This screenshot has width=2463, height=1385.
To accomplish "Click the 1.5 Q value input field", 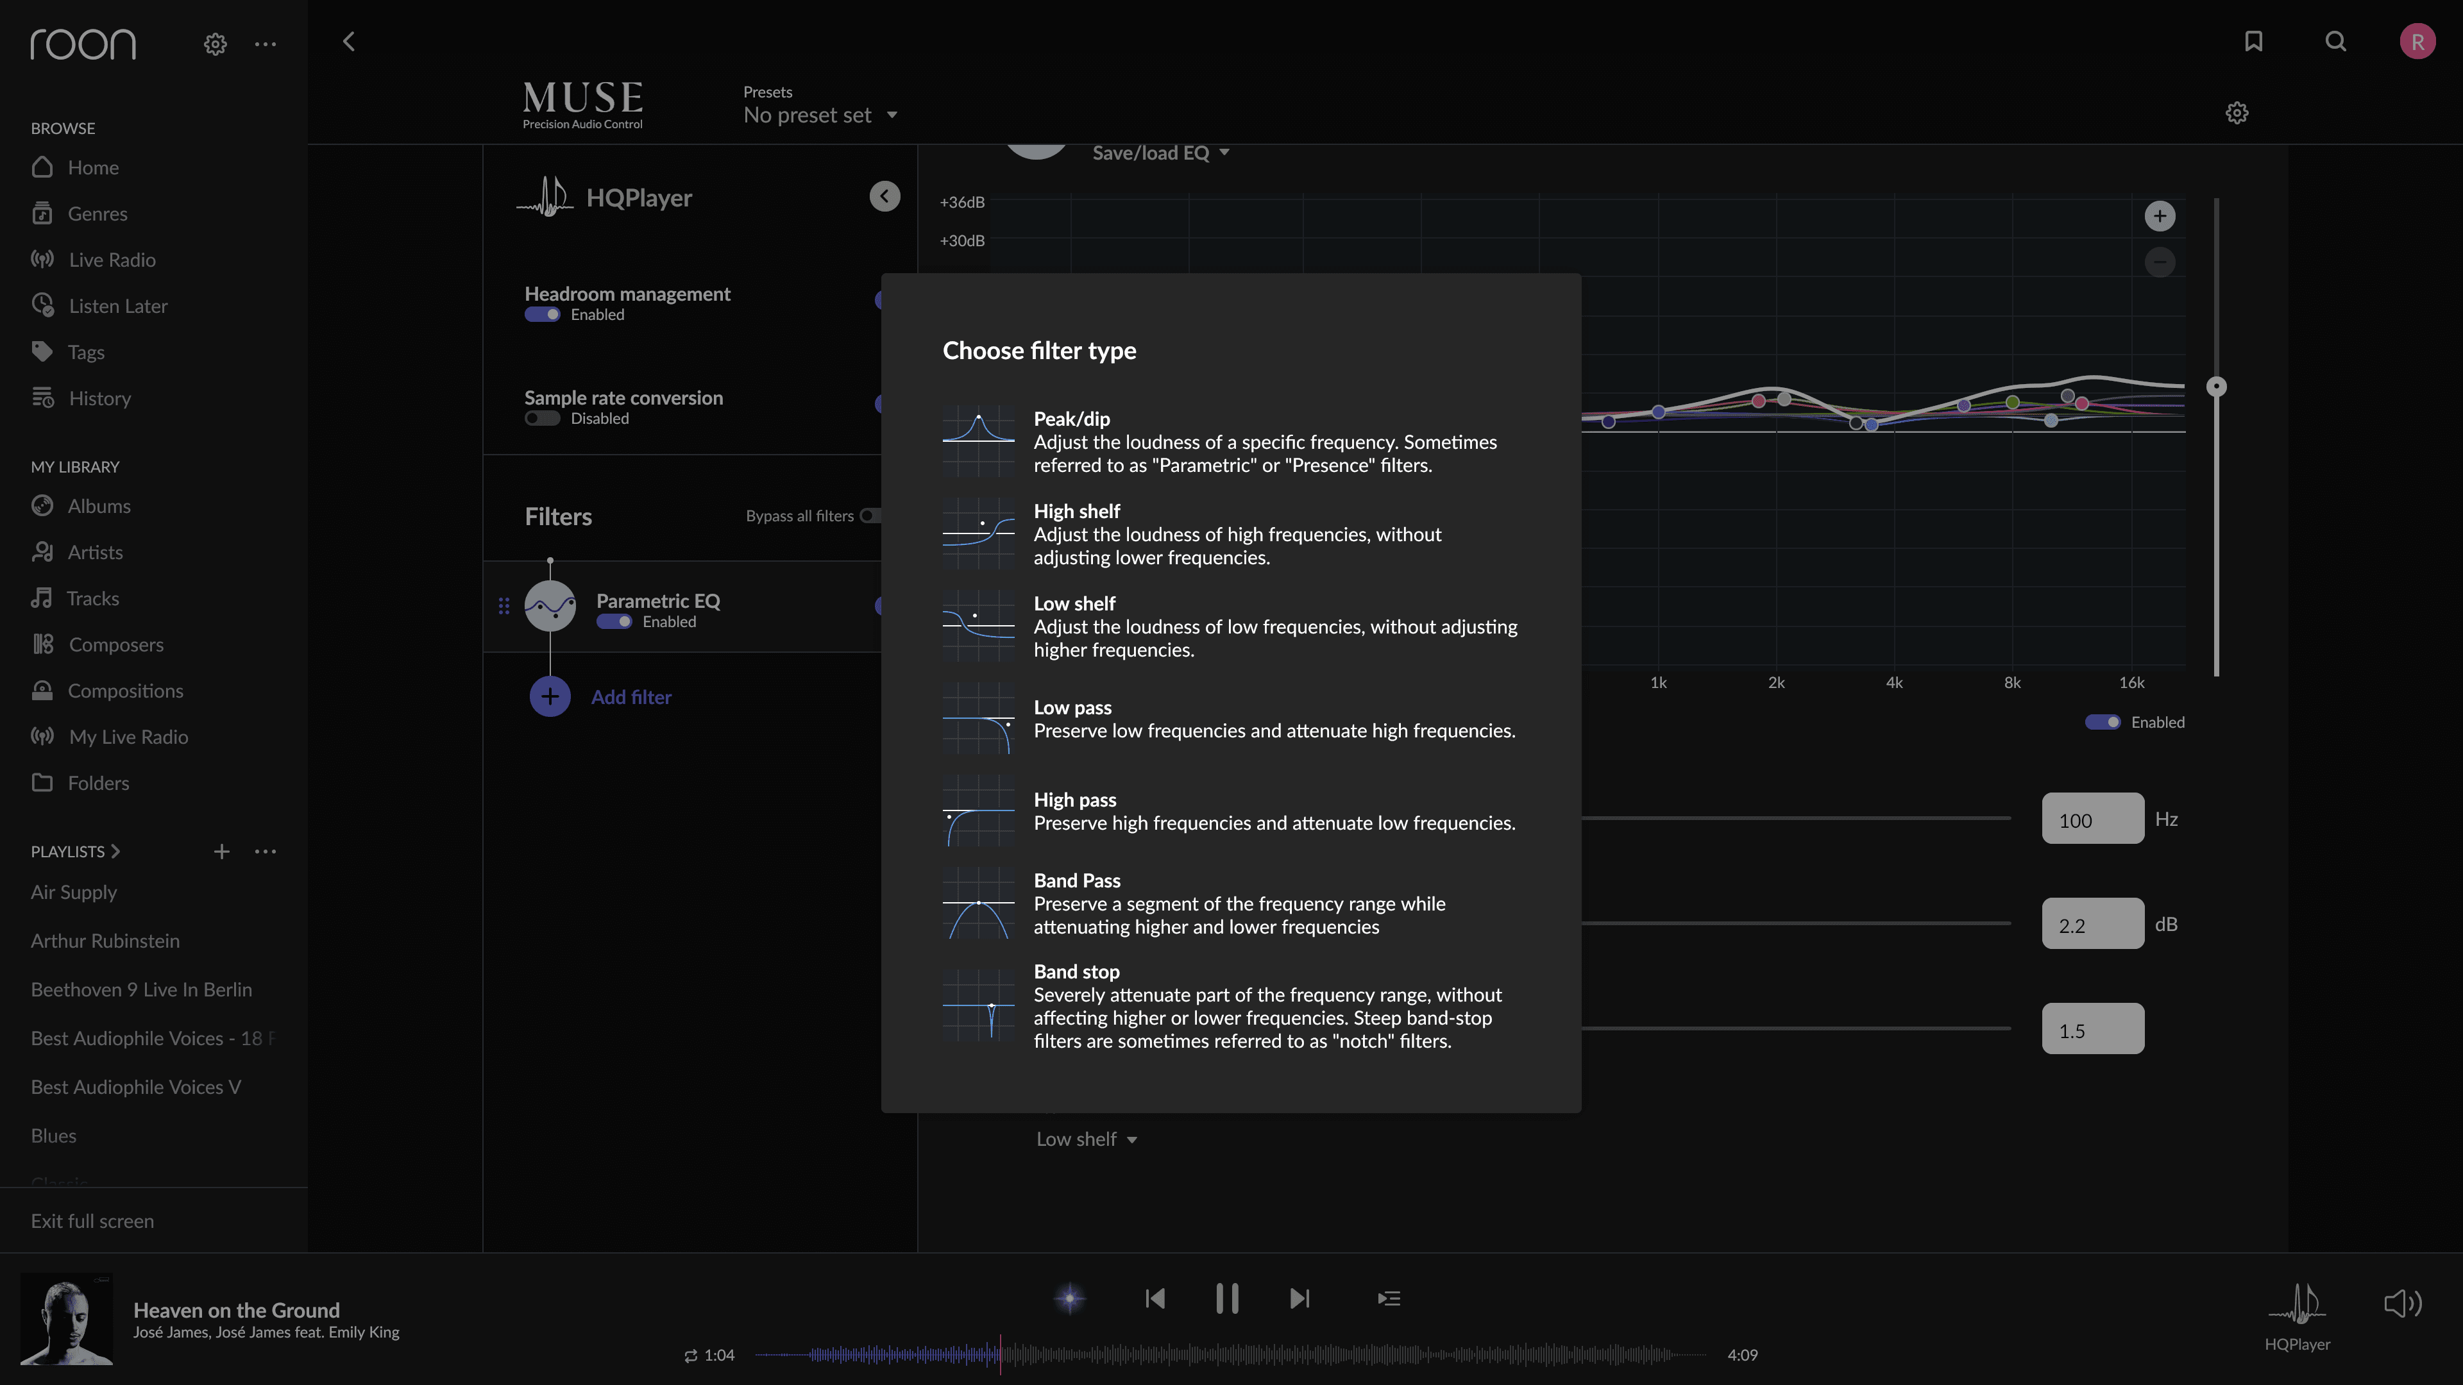I will pyautogui.click(x=2093, y=1029).
